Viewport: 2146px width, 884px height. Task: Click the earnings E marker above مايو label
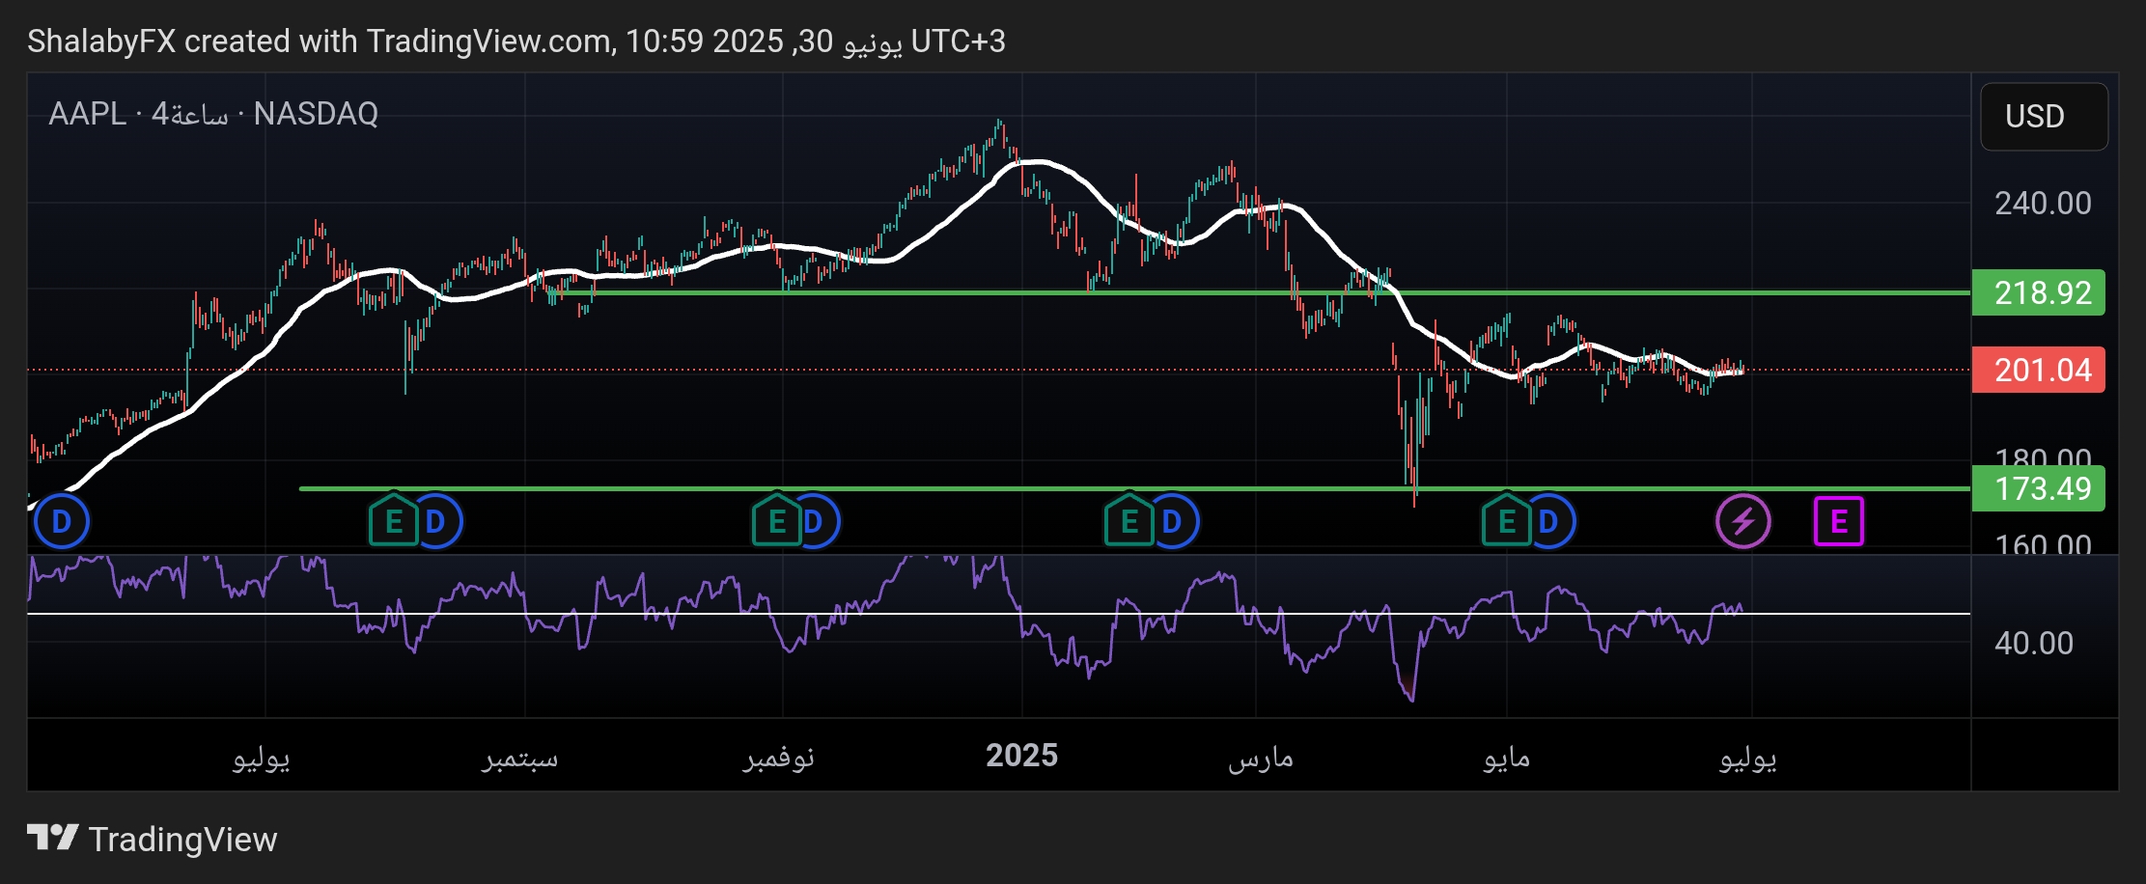(1506, 522)
